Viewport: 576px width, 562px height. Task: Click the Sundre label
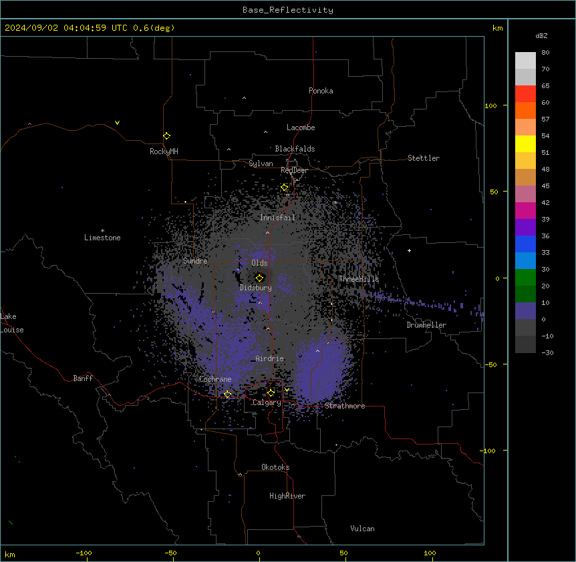(195, 261)
